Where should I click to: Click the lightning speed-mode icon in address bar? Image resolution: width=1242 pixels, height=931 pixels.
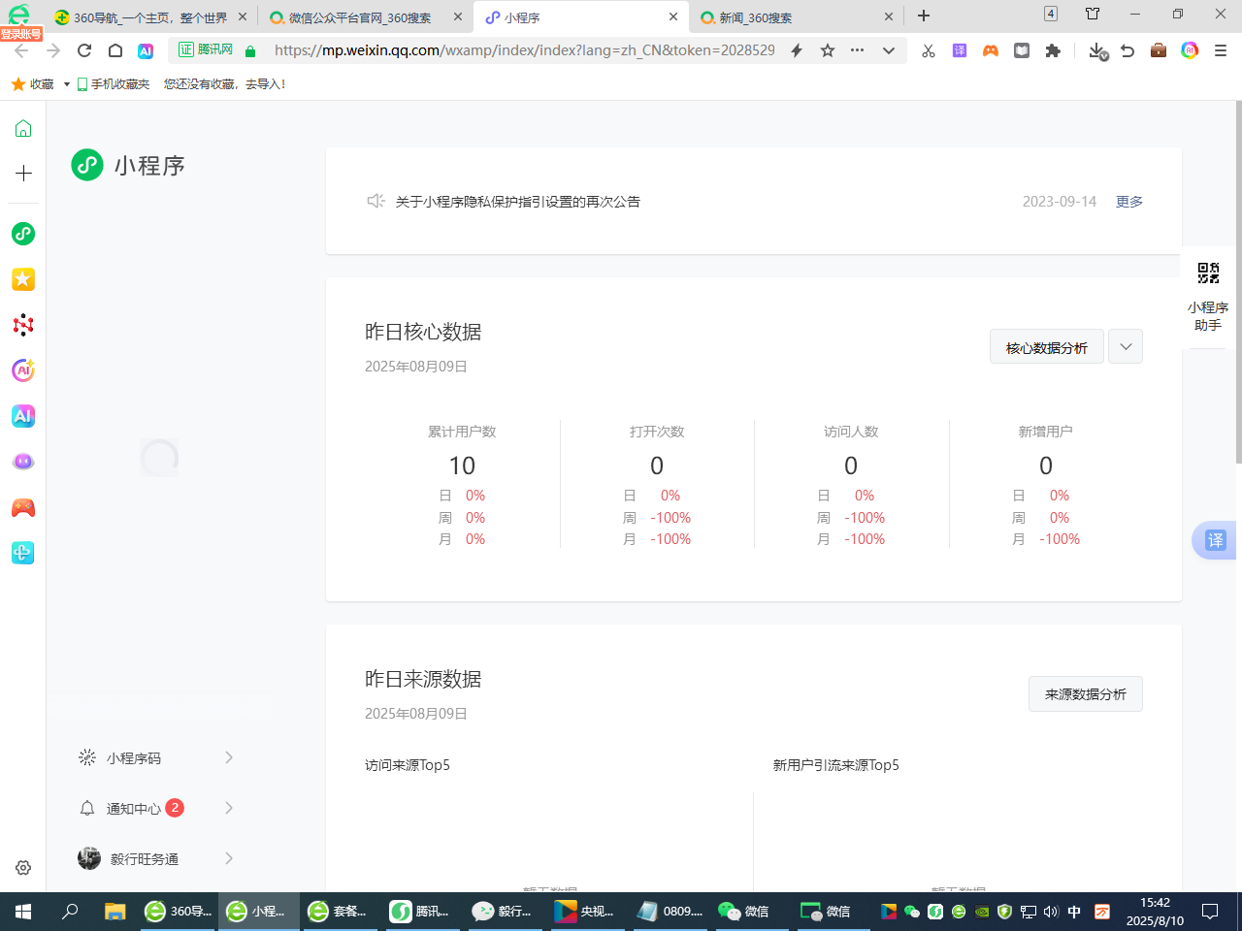pos(797,50)
